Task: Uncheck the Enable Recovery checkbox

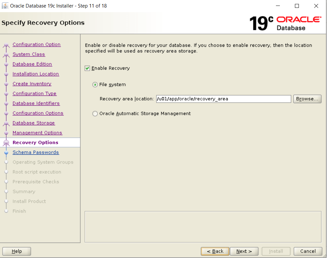Action: [x=87, y=68]
